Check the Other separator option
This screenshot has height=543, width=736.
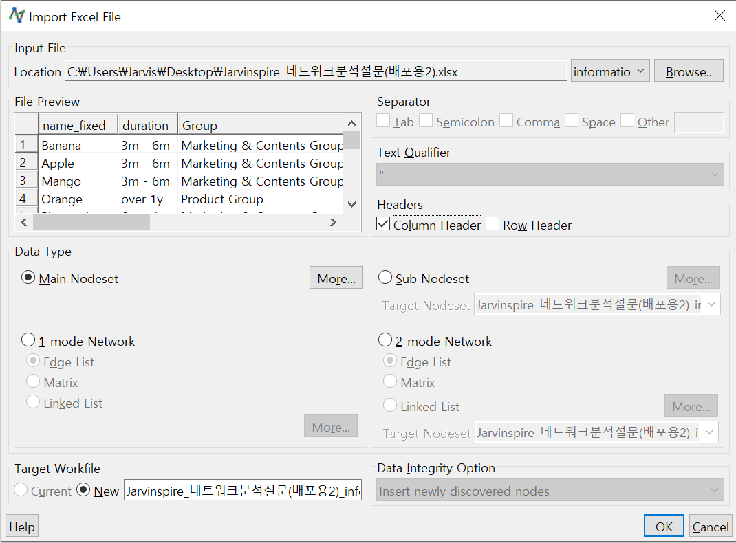(x=627, y=121)
